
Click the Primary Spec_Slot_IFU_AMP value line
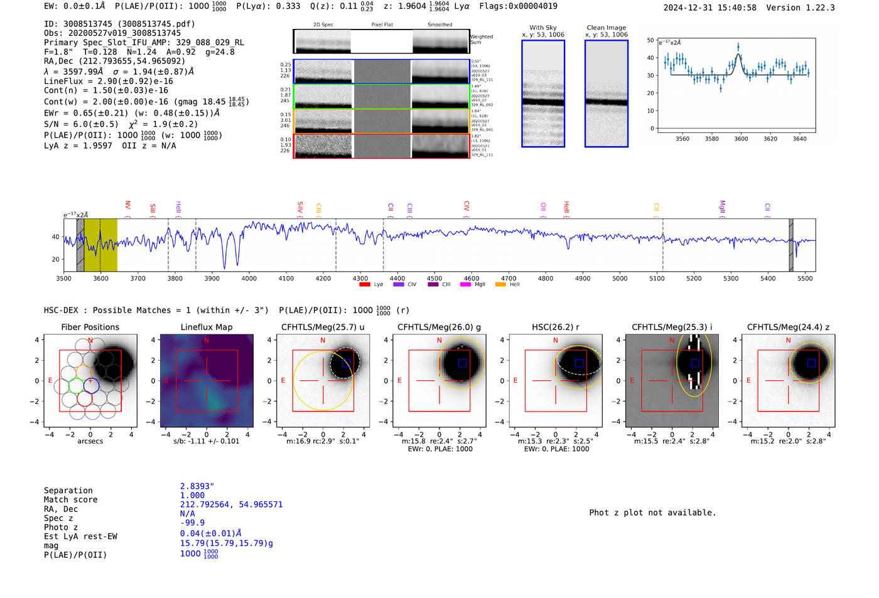[144, 43]
